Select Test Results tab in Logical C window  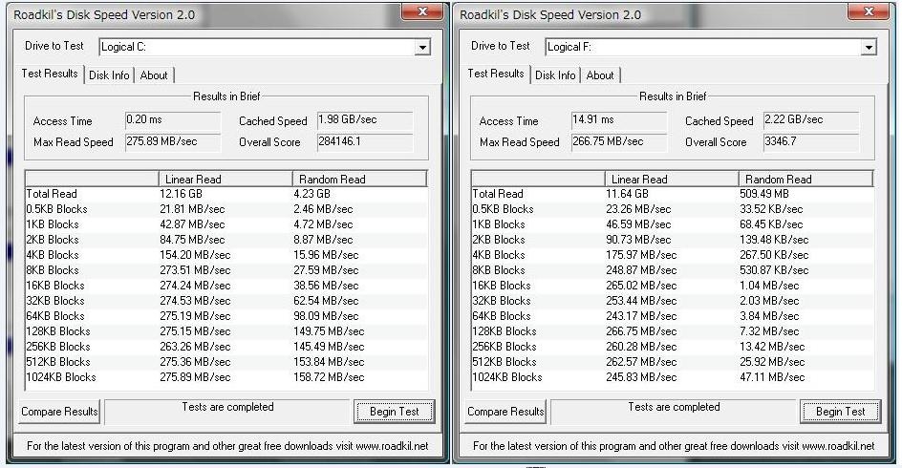click(x=50, y=74)
